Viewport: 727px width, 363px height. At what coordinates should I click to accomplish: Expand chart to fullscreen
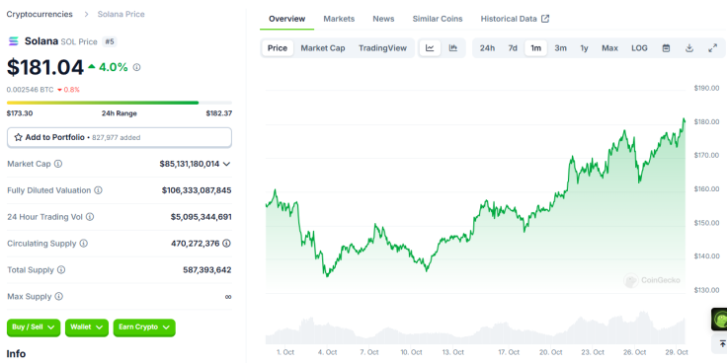712,48
